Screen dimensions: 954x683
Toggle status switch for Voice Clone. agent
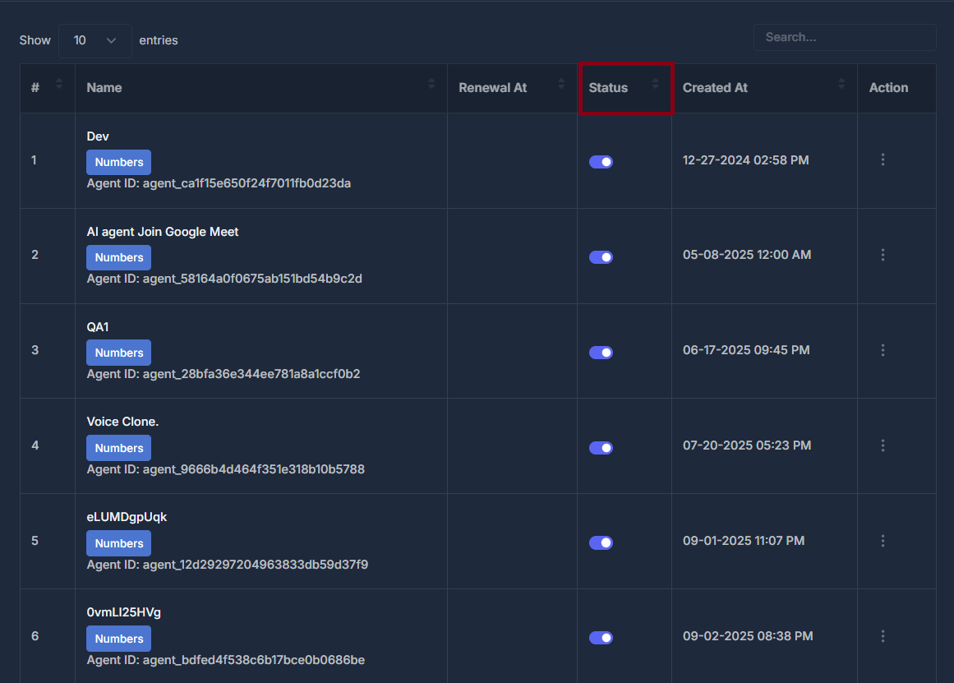pyautogui.click(x=601, y=447)
